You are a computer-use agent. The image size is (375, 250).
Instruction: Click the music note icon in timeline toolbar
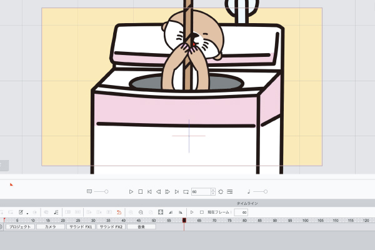pos(56,212)
